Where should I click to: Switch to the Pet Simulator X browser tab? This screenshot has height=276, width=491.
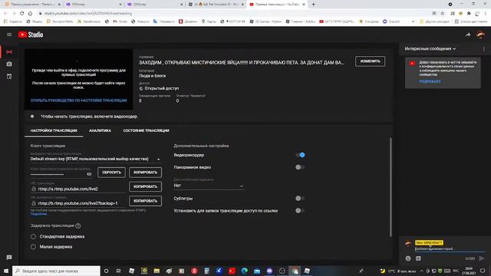216,5
